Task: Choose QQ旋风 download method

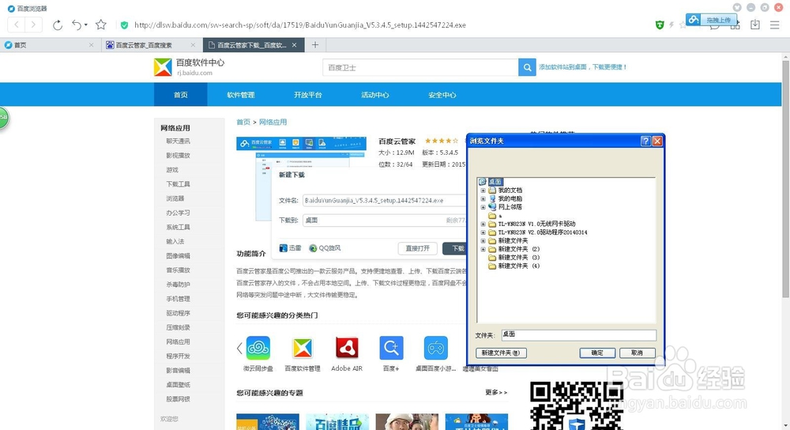Action: point(325,248)
